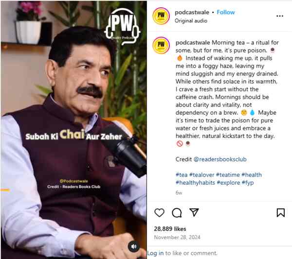Like the post with the heart icon

coord(160,213)
